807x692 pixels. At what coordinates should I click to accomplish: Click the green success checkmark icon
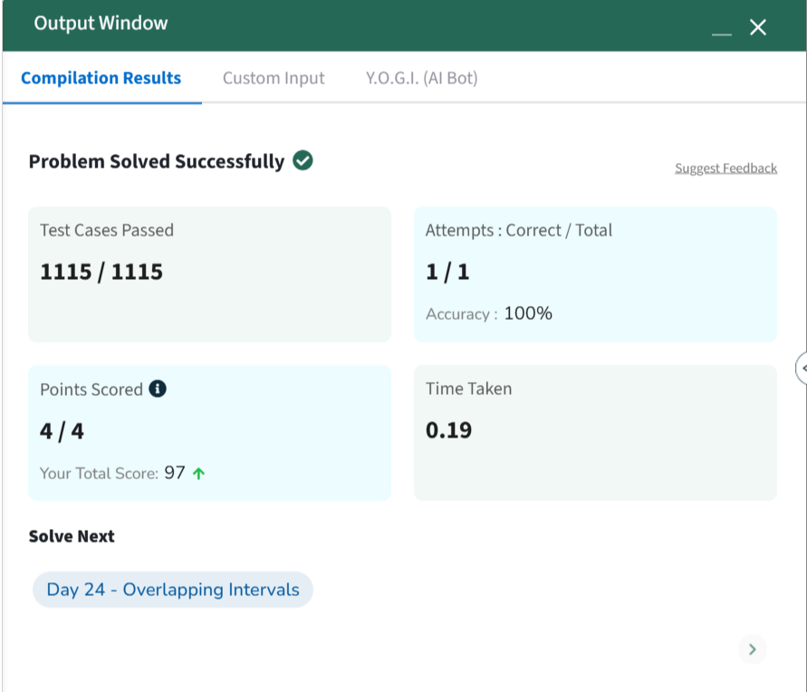pos(303,160)
